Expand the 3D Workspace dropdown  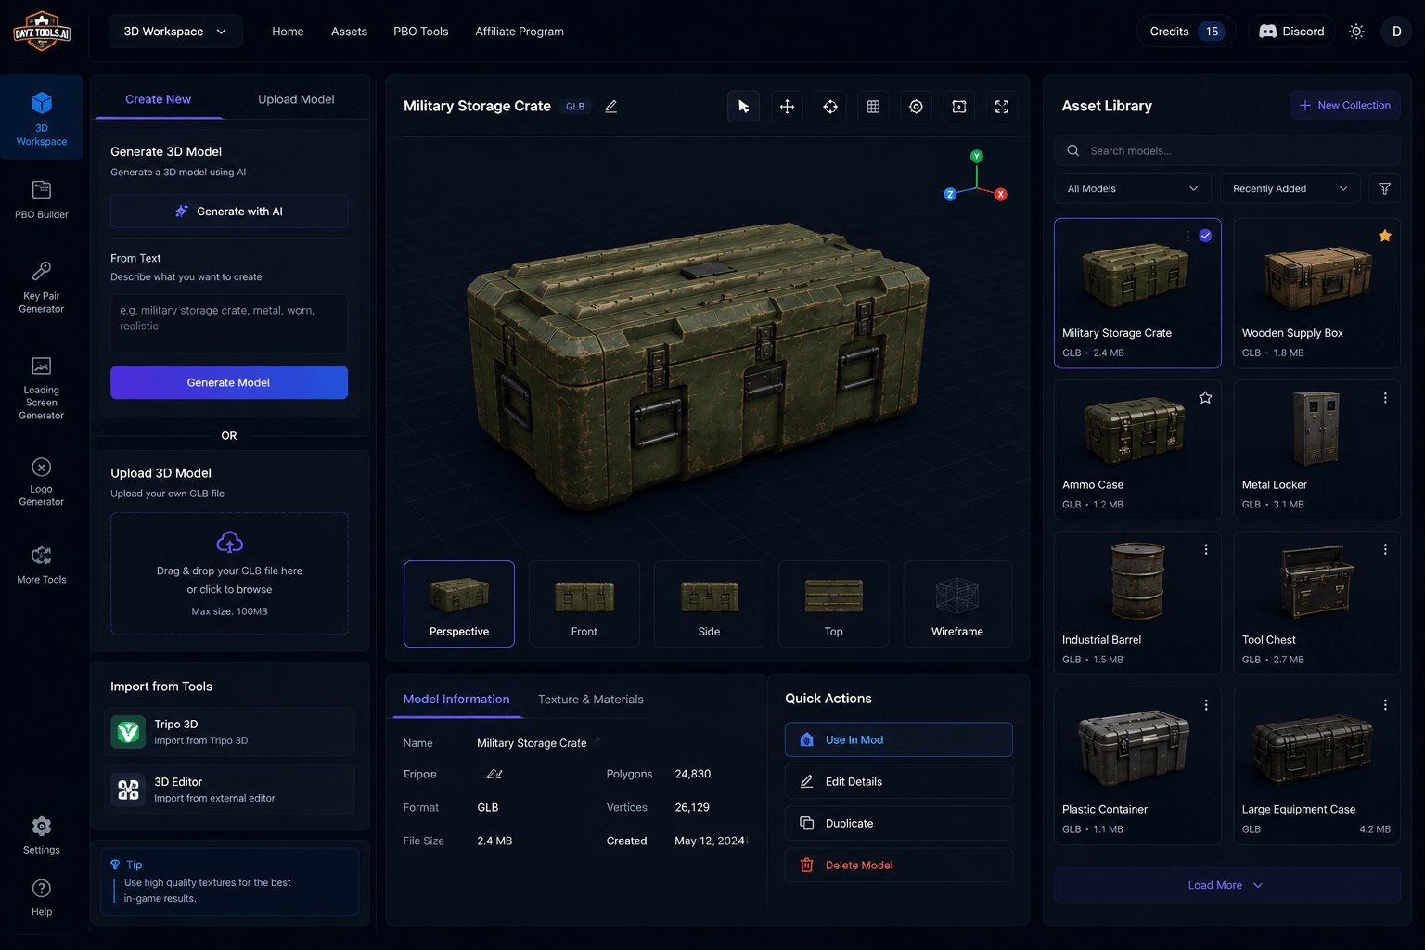pos(175,32)
